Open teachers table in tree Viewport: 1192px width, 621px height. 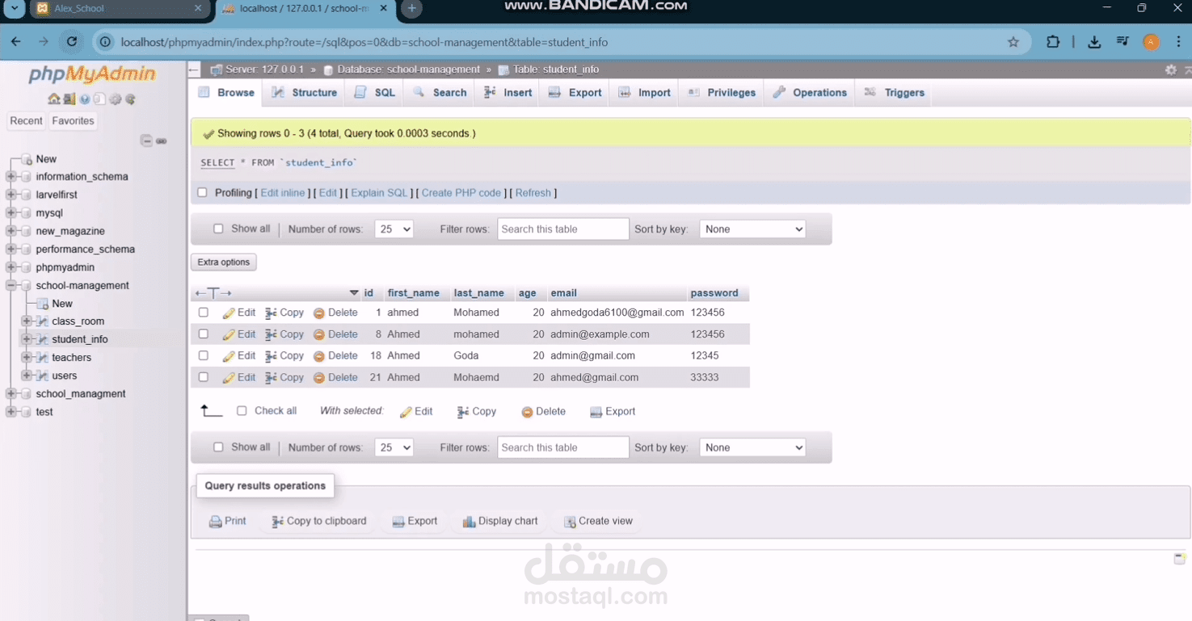pos(71,358)
